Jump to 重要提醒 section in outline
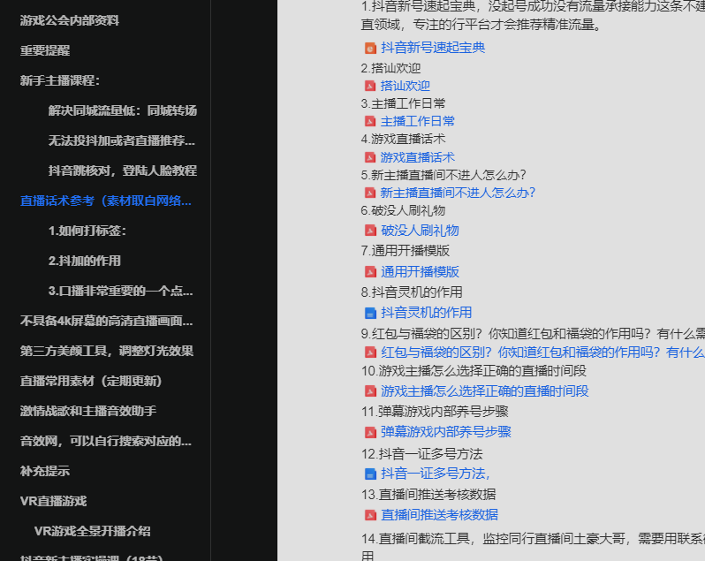The image size is (705, 561). click(45, 50)
